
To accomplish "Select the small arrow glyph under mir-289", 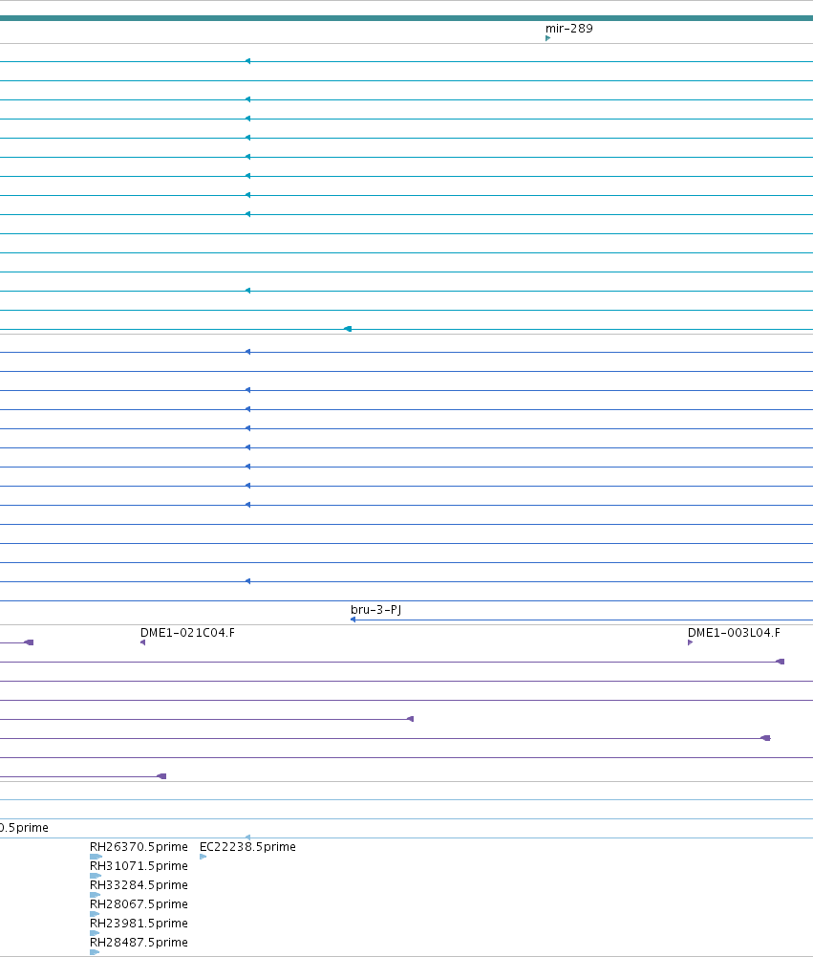I will coord(547,38).
